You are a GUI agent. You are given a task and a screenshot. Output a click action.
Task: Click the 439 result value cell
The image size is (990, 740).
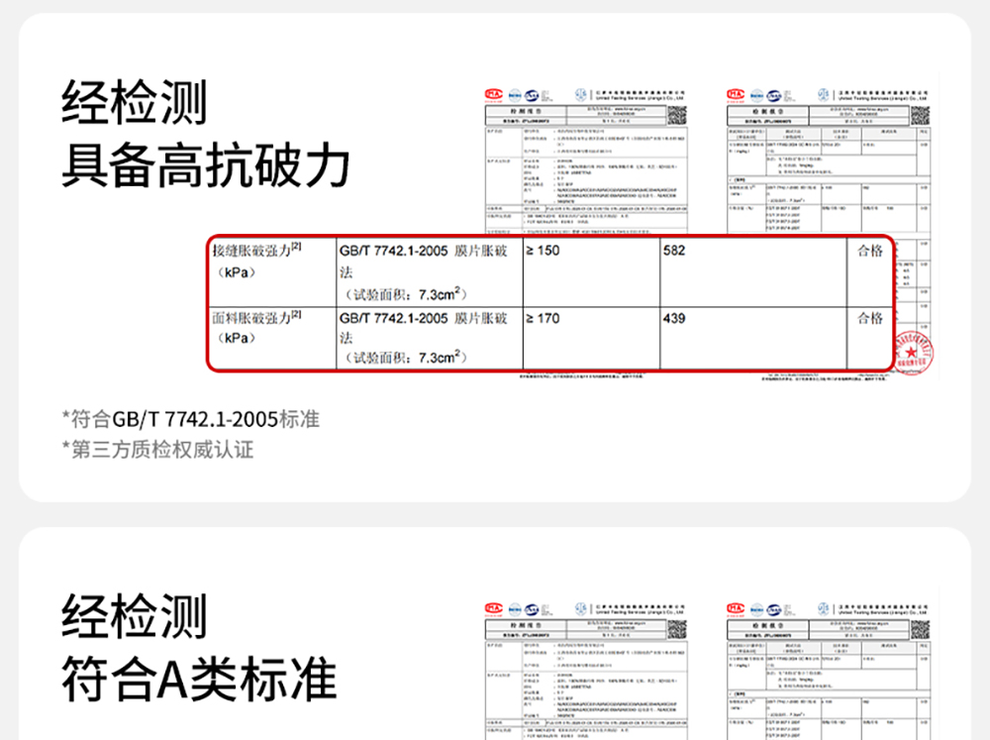point(753,338)
